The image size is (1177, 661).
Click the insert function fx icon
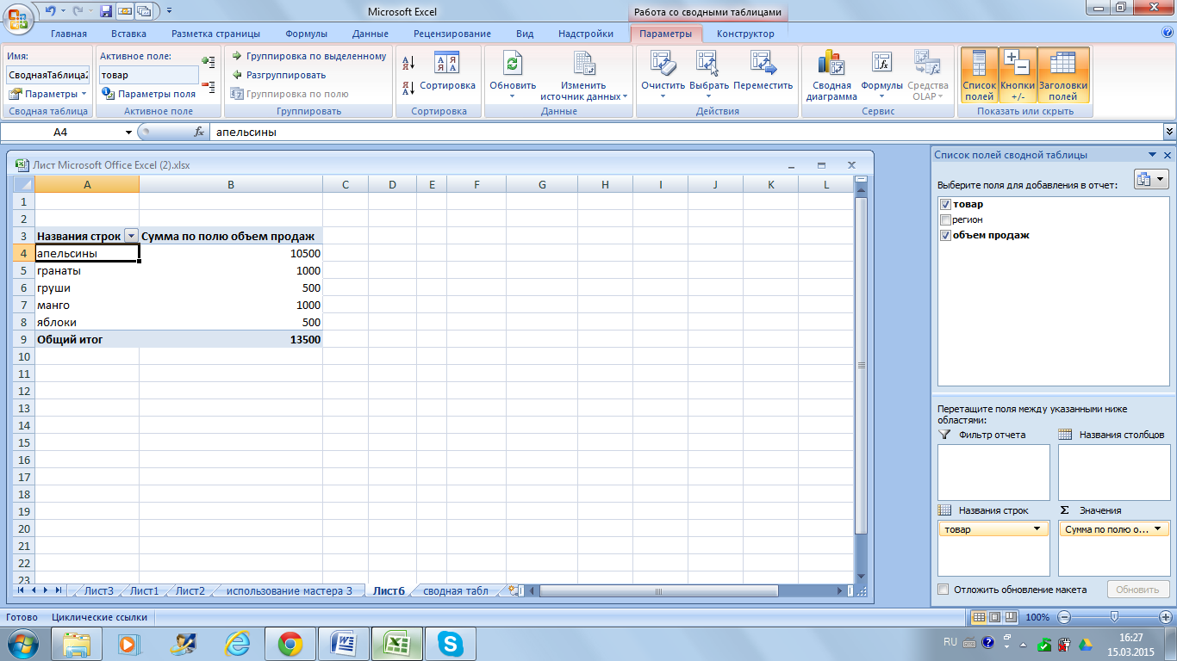coord(199,133)
